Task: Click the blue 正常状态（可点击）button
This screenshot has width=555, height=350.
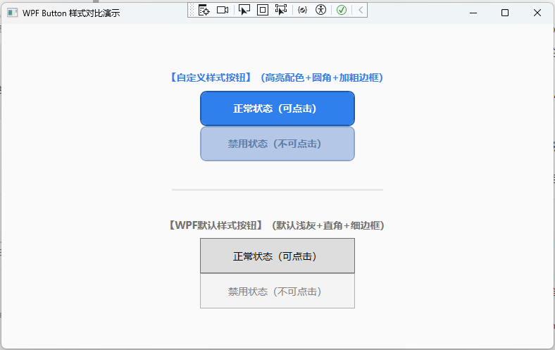Action: tap(277, 108)
